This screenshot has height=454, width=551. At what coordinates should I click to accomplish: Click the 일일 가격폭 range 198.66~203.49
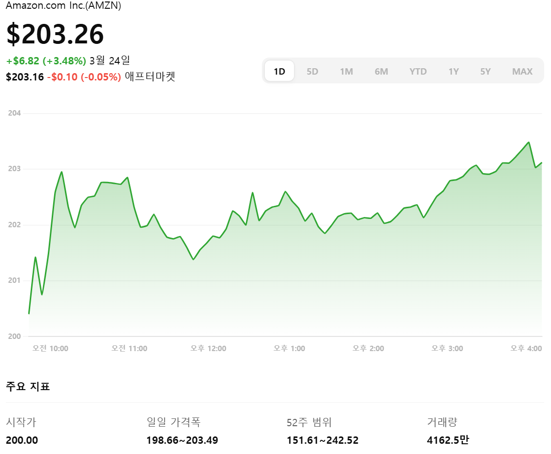[x=183, y=440]
